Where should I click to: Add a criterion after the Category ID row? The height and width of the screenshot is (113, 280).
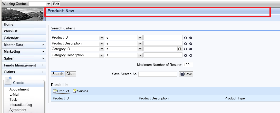pyautogui.click(x=186, y=49)
